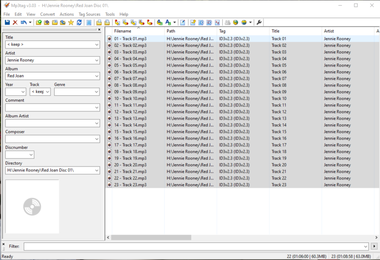Expand the Discnumber field dropdown
The height and width of the screenshot is (260, 380).
click(x=31, y=154)
